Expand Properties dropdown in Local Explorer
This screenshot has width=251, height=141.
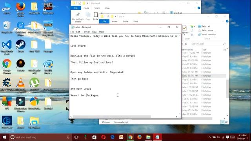pos(185,34)
